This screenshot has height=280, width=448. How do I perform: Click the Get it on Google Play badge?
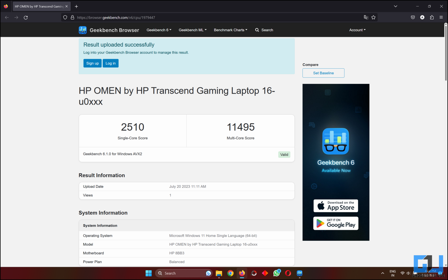(x=336, y=223)
